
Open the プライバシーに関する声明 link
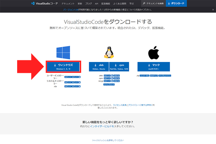(x=140, y=105)
